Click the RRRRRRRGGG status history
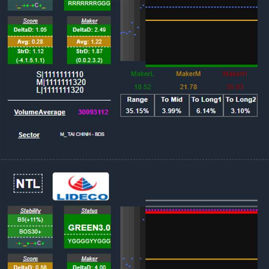Viewport: 269px width, 269px height. pyautogui.click(x=89, y=4)
